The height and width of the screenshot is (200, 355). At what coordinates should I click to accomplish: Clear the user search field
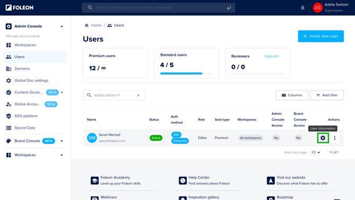click(x=138, y=95)
